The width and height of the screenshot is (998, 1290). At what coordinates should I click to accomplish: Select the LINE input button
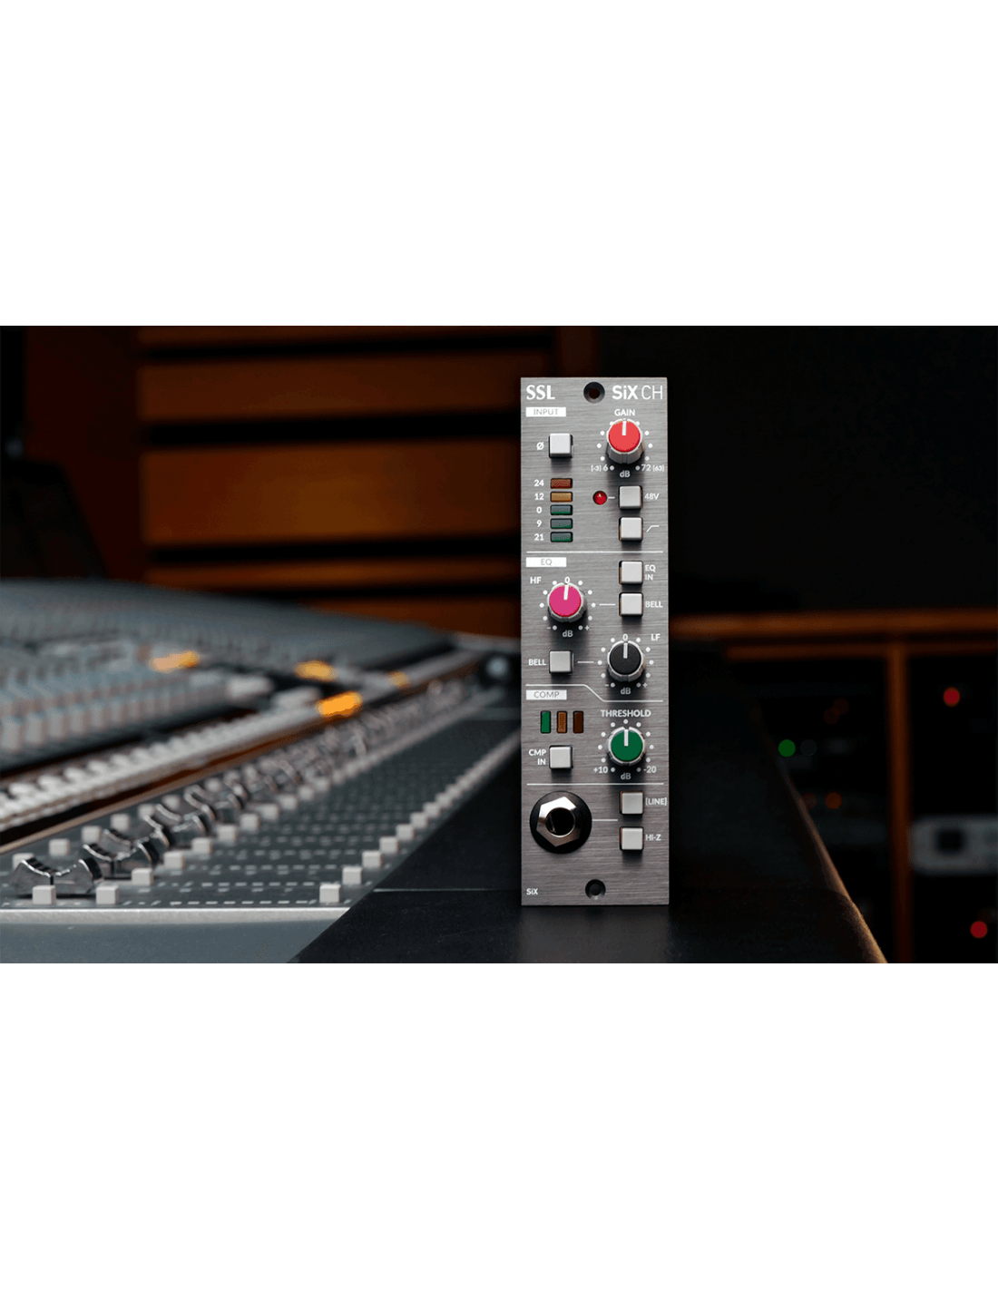631,802
